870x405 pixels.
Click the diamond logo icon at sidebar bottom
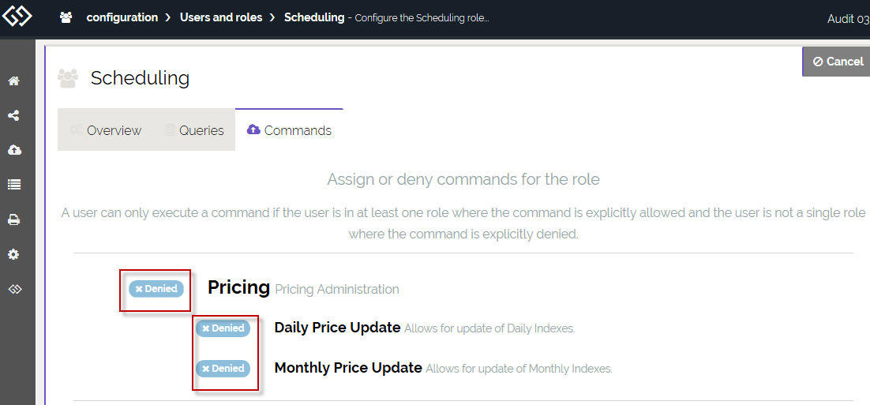coord(13,289)
